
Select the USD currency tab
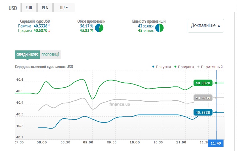point(13,8)
